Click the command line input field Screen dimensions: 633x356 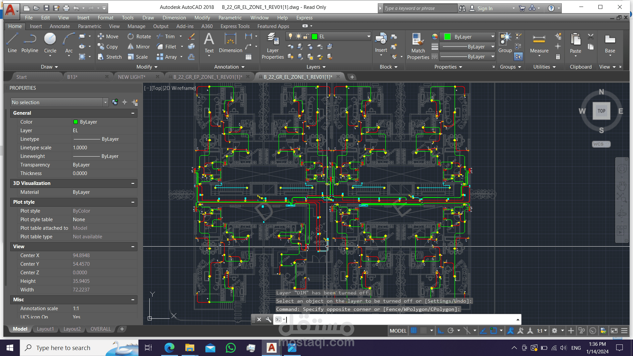click(x=396, y=319)
